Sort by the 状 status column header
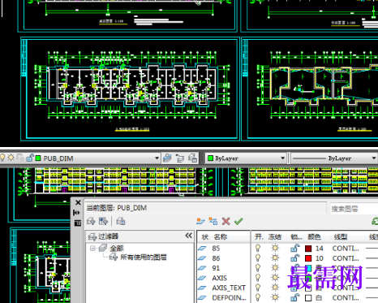This screenshot has height=303, width=378. click(204, 237)
